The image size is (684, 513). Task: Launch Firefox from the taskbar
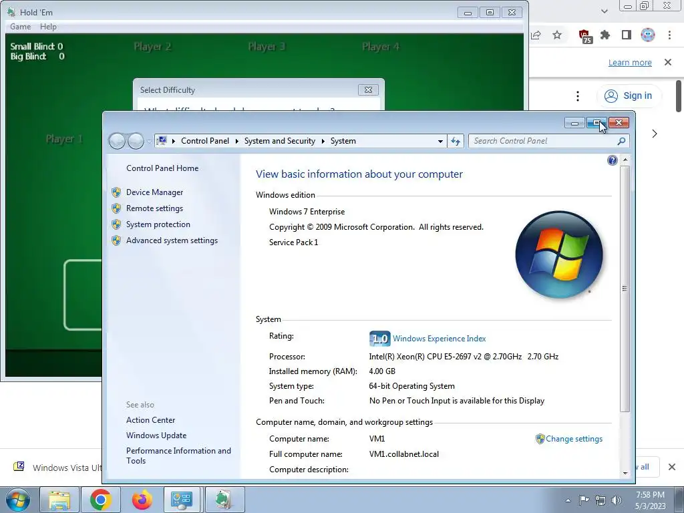142,500
